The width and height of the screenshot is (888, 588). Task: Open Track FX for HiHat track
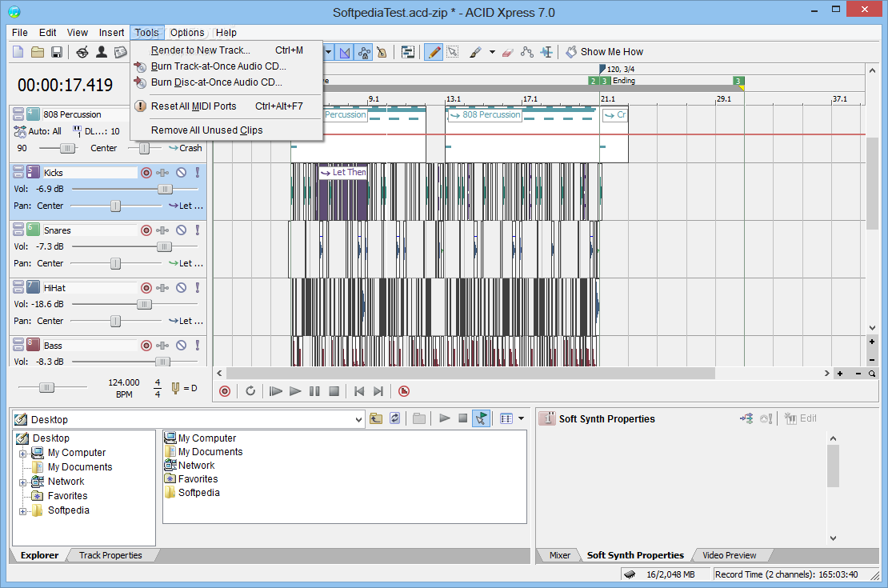tap(162, 288)
